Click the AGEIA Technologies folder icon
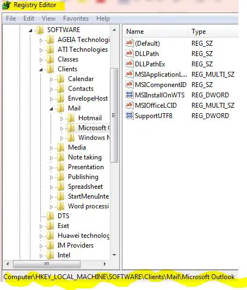This screenshot has height=290, width=247. pos(50,40)
